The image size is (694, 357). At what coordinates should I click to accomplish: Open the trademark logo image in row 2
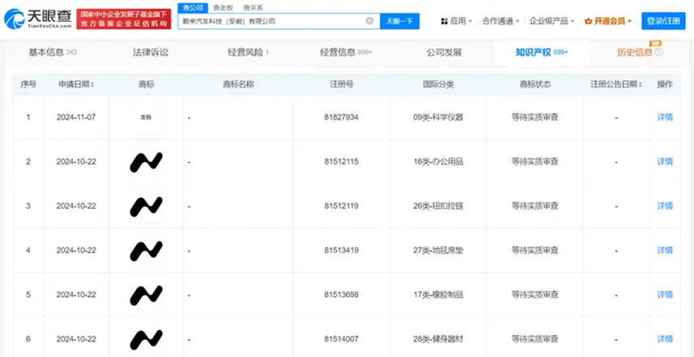146,162
